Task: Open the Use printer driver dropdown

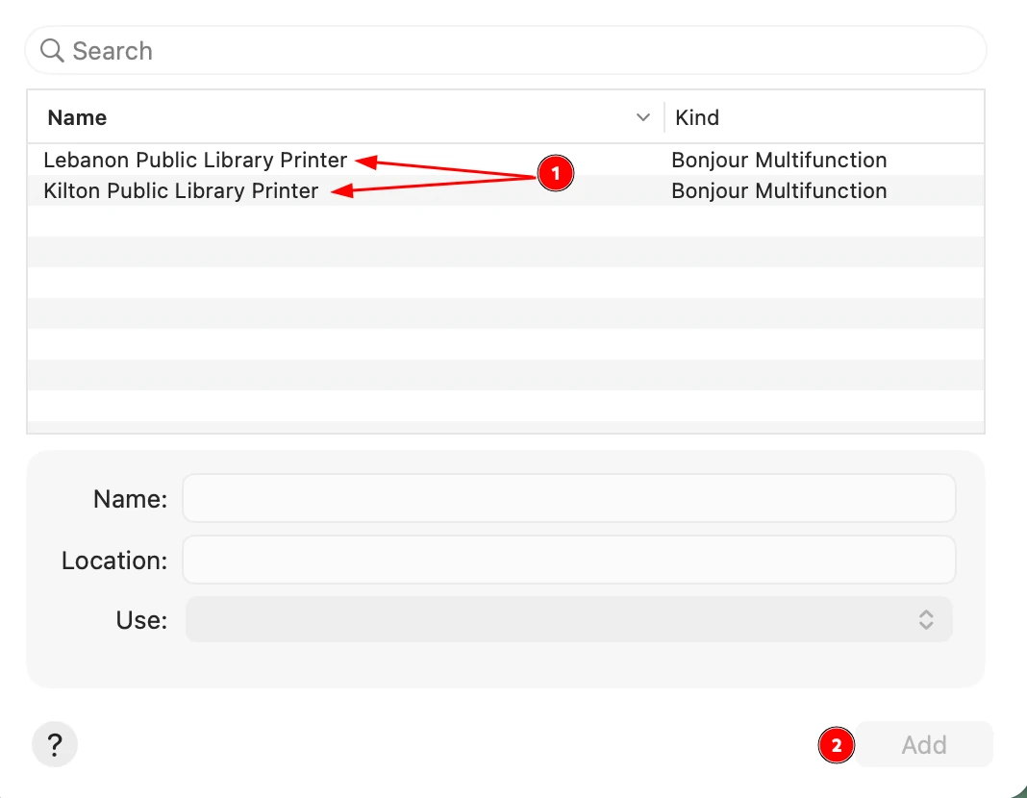Action: coord(567,620)
